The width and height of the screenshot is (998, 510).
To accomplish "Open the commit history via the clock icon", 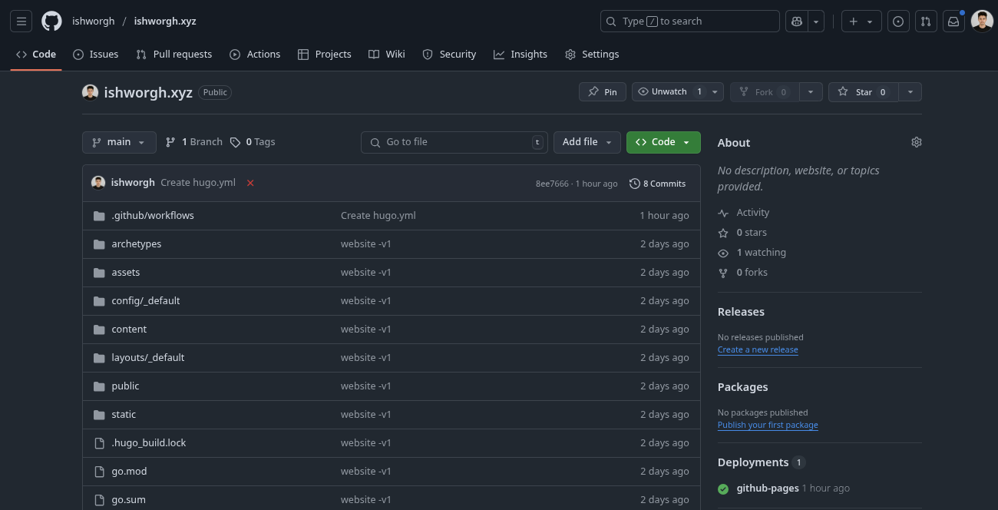I will 657,184.
